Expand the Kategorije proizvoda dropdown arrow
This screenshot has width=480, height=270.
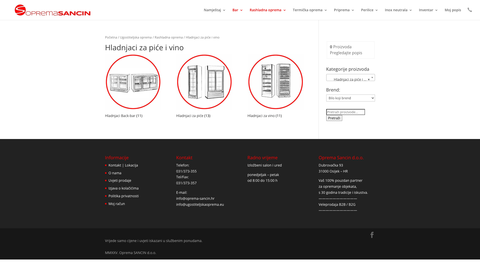(x=372, y=77)
